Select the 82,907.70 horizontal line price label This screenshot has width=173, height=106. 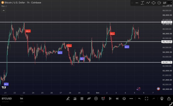coord(167,62)
